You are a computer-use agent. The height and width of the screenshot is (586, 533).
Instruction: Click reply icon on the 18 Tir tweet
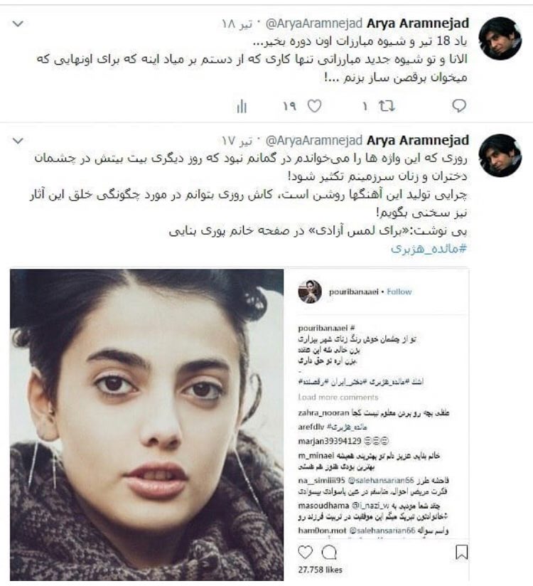tap(459, 106)
